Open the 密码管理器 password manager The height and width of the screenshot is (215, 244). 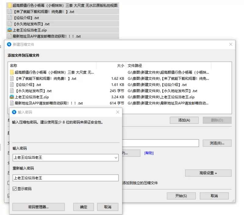[x=38, y=207]
